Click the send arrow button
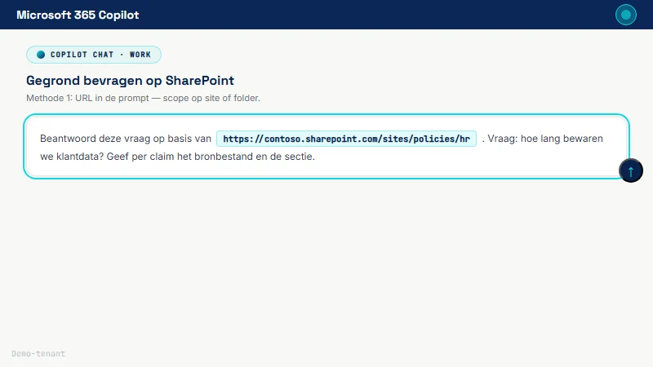The height and width of the screenshot is (367, 653). click(x=630, y=170)
